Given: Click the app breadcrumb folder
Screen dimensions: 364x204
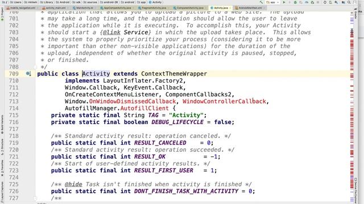Looking at the screenshot, I should 142,2.
